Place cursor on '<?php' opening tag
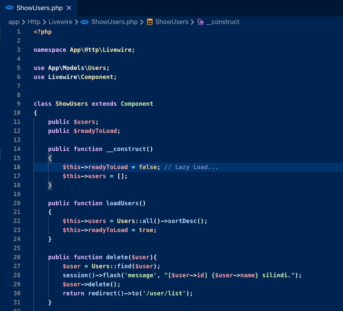This screenshot has width=343, height=311. pos(43,32)
